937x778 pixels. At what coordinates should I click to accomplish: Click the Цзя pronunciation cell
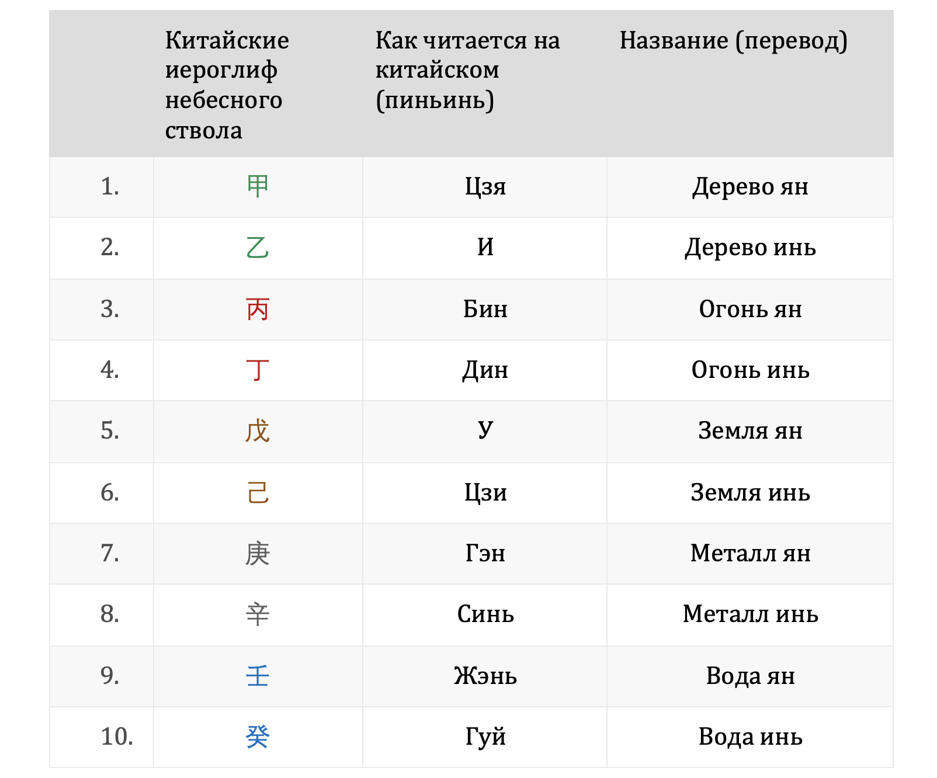(485, 187)
